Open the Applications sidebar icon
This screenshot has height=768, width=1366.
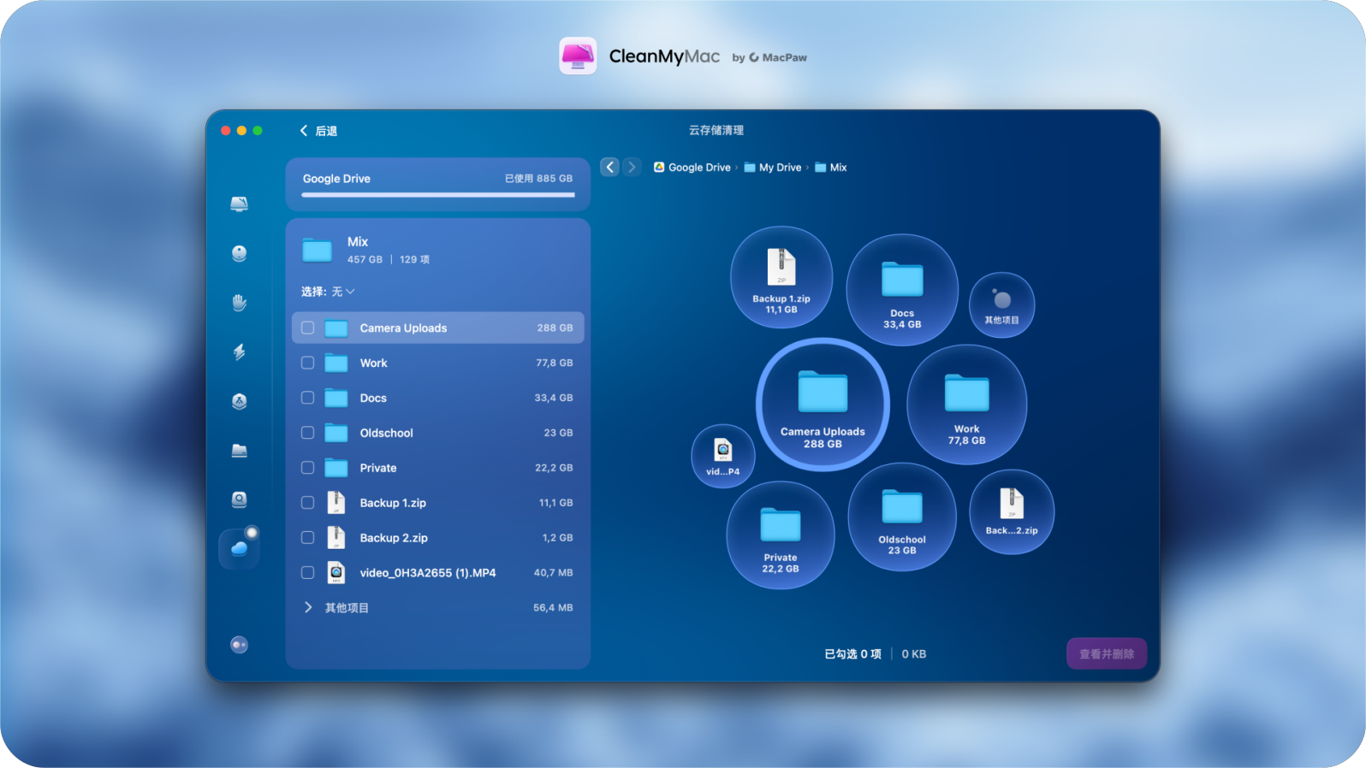(x=240, y=401)
